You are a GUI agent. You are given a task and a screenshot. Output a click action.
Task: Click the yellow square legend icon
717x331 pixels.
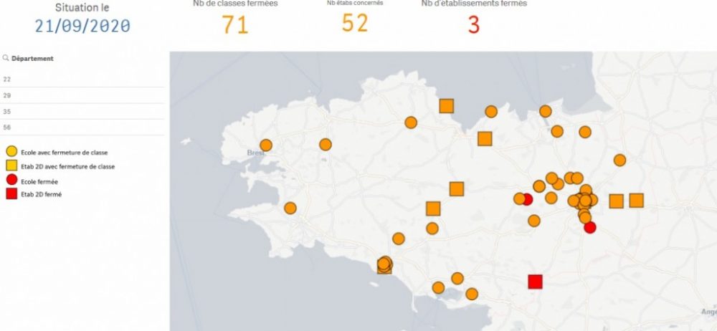11,165
